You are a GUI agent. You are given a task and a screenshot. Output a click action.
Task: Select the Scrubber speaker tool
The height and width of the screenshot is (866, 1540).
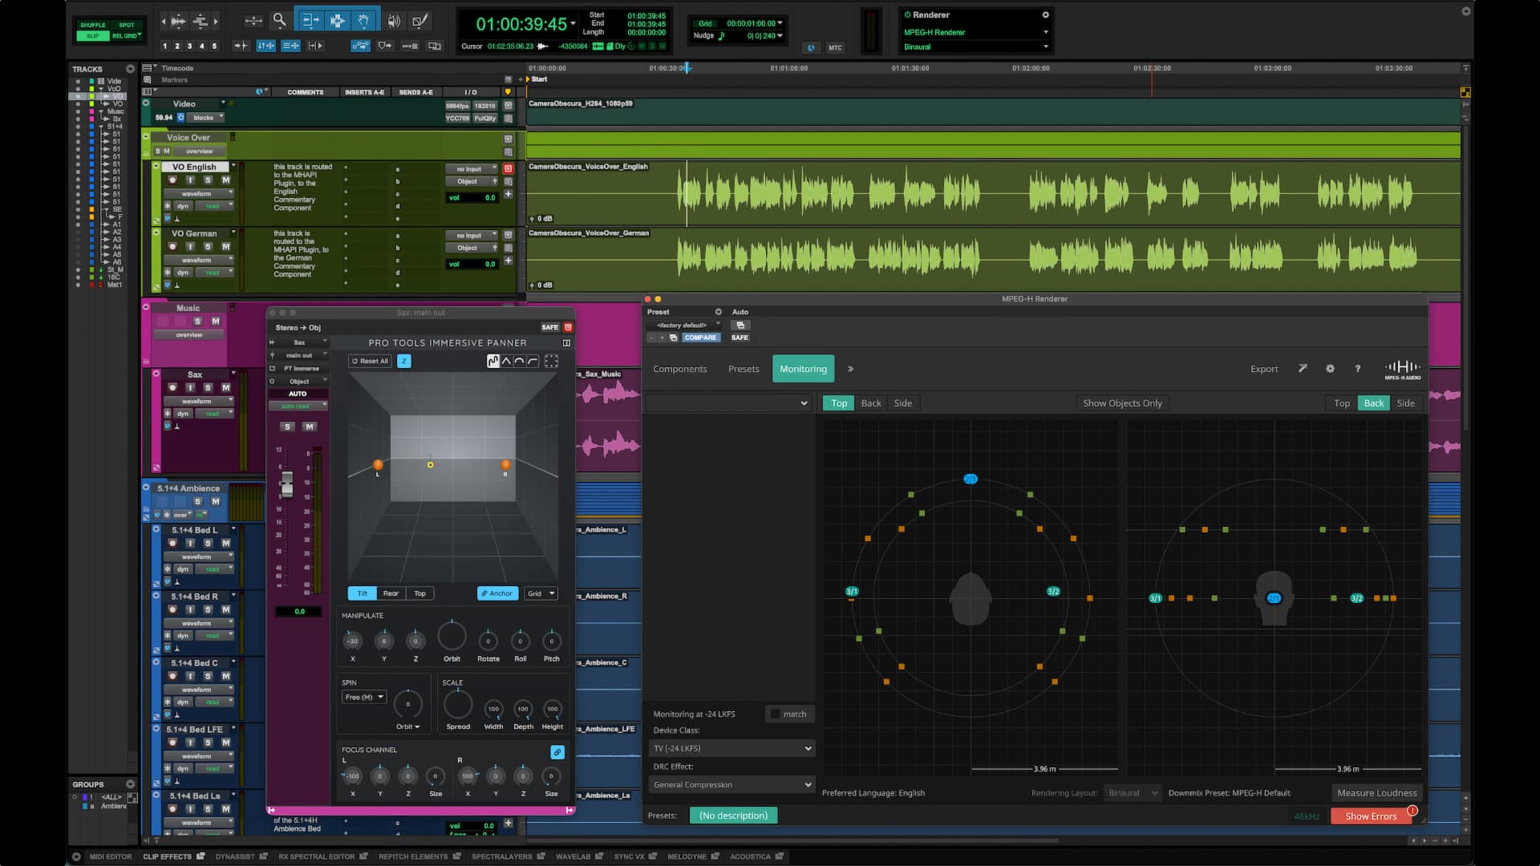tap(394, 22)
